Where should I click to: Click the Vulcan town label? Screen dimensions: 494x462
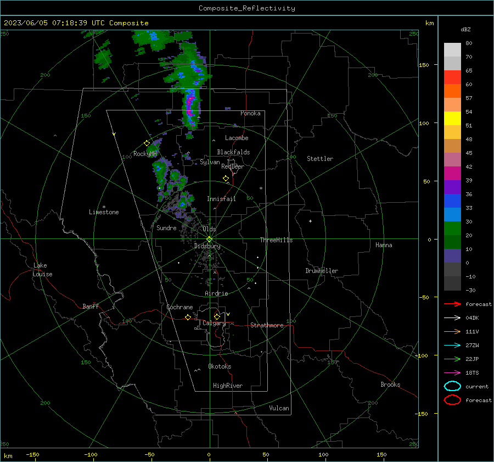click(x=279, y=408)
